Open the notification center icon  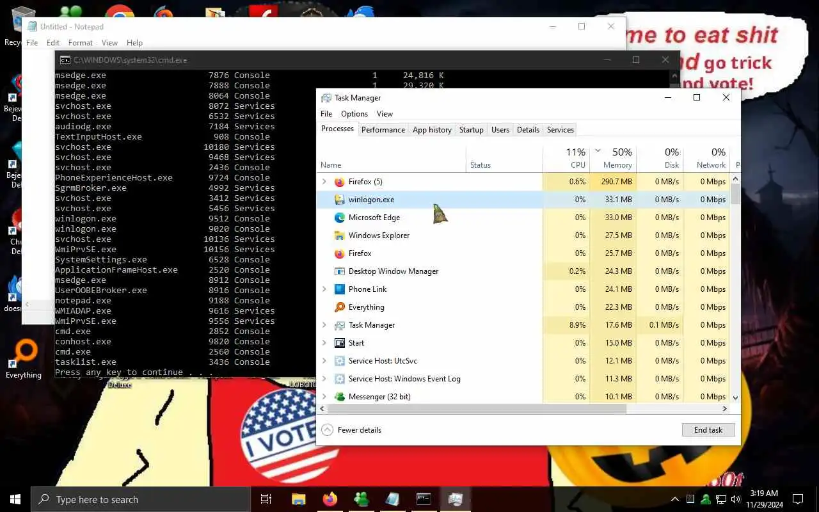798,499
